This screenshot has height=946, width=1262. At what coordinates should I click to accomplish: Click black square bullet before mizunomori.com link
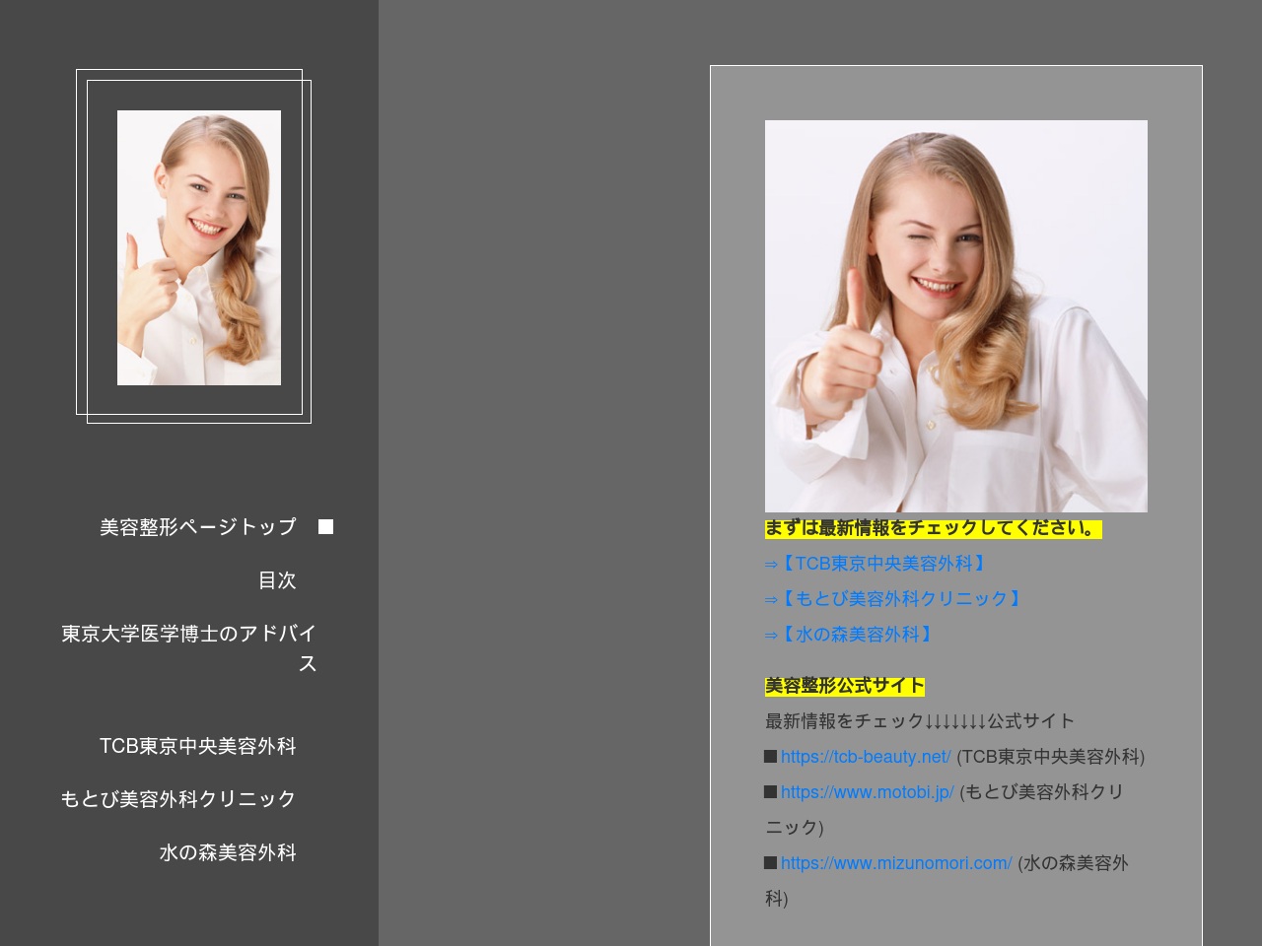coord(771,862)
